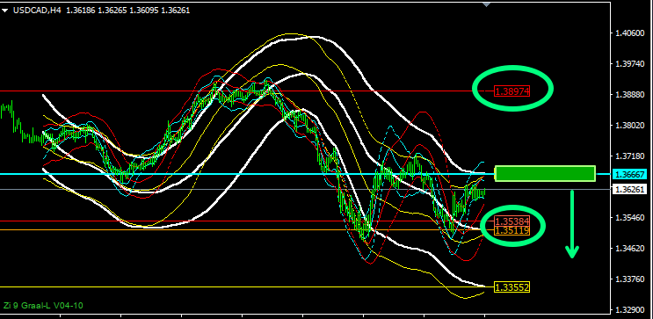
Task: Click the cyan 1.36667 price tag
Action: (629, 175)
